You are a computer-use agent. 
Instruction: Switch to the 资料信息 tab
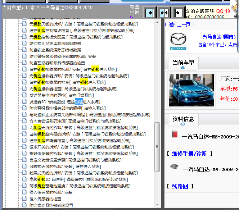pyautogui.click(x=183, y=120)
